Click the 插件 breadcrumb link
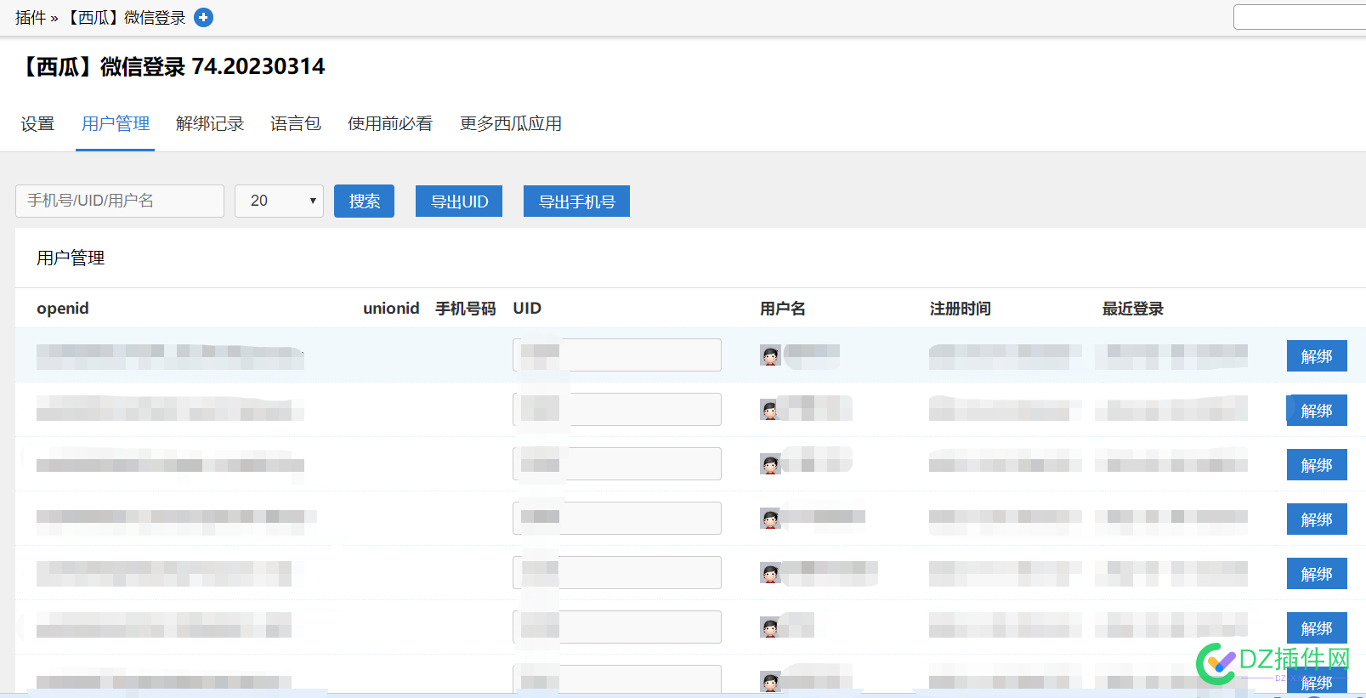This screenshot has height=698, width=1366. click(x=31, y=18)
